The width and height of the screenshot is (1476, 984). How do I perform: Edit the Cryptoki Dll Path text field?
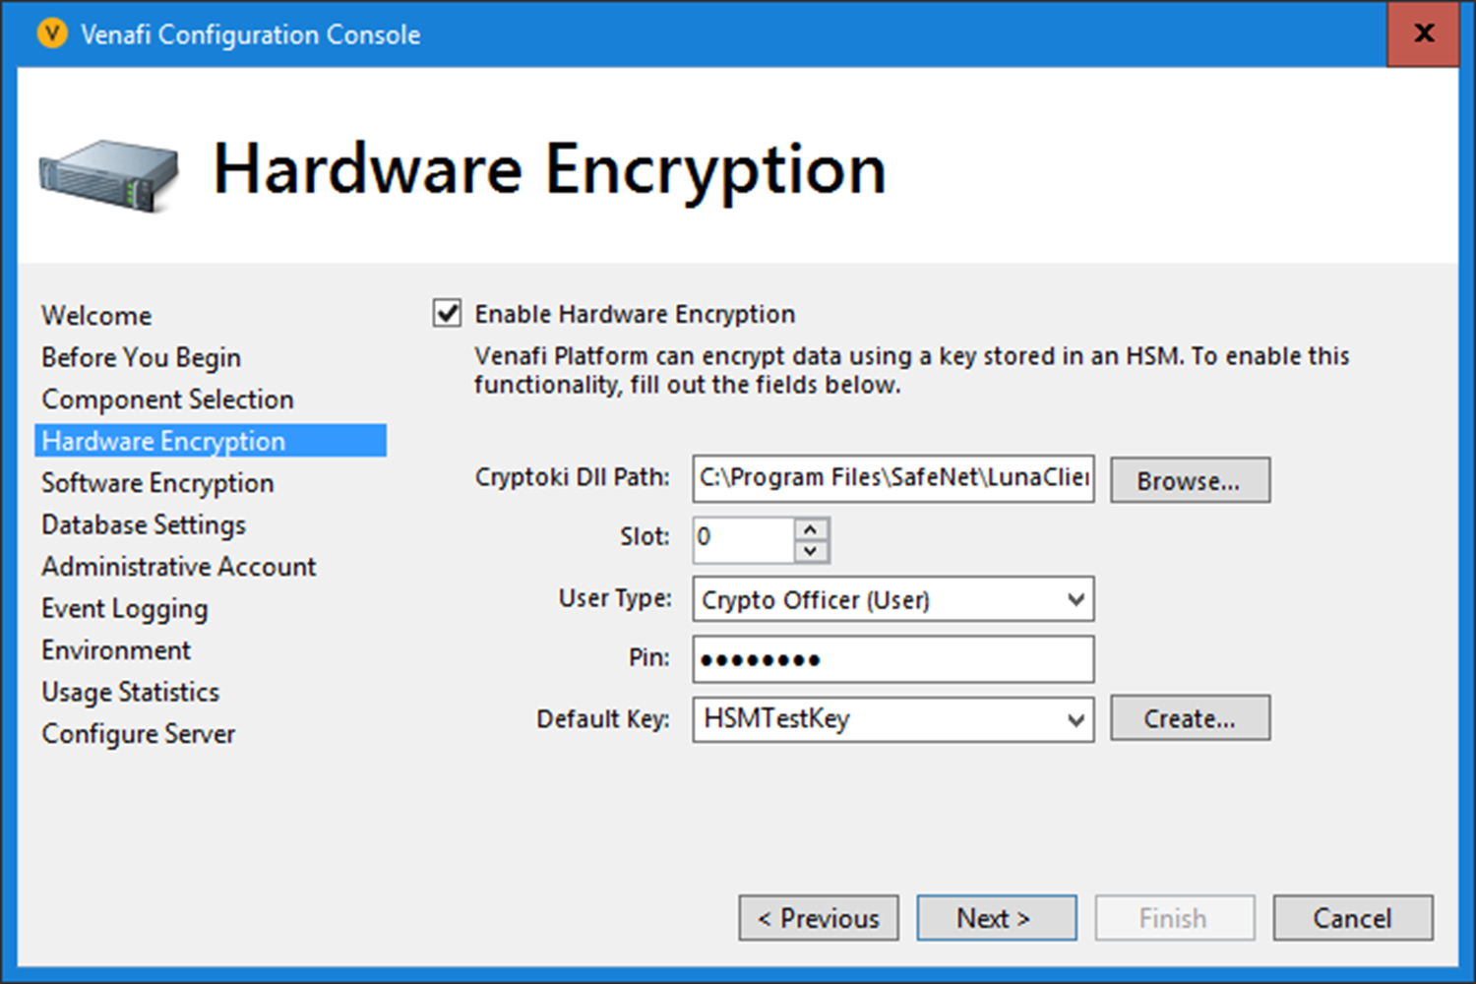point(892,478)
